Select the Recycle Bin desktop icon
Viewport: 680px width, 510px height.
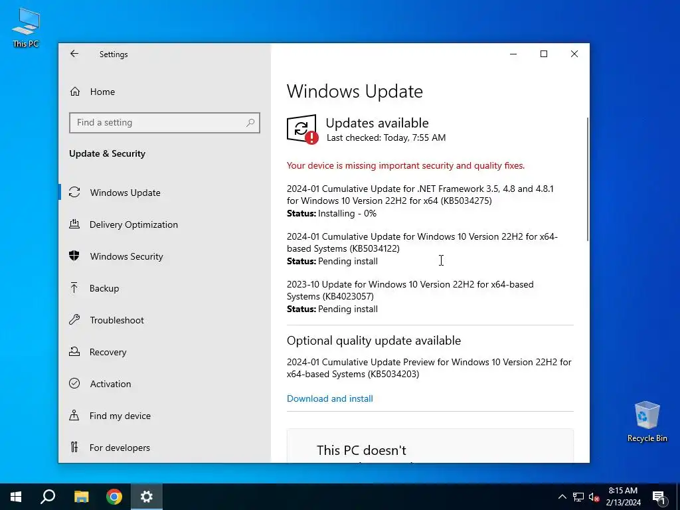pyautogui.click(x=647, y=422)
